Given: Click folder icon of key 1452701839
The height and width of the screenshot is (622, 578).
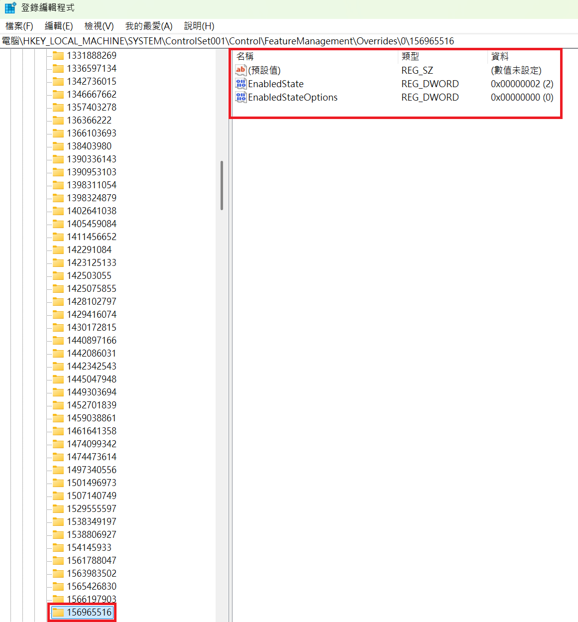Looking at the screenshot, I should (58, 405).
